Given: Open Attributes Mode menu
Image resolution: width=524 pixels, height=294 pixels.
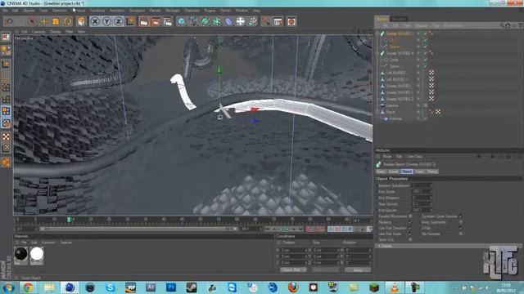Looking at the screenshot, I should click(x=387, y=156).
